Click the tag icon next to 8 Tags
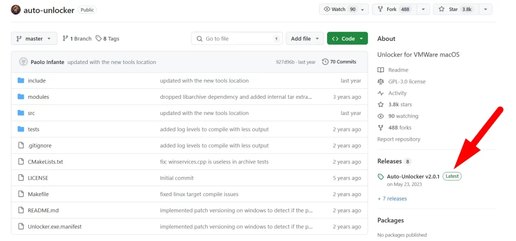 click(98, 38)
